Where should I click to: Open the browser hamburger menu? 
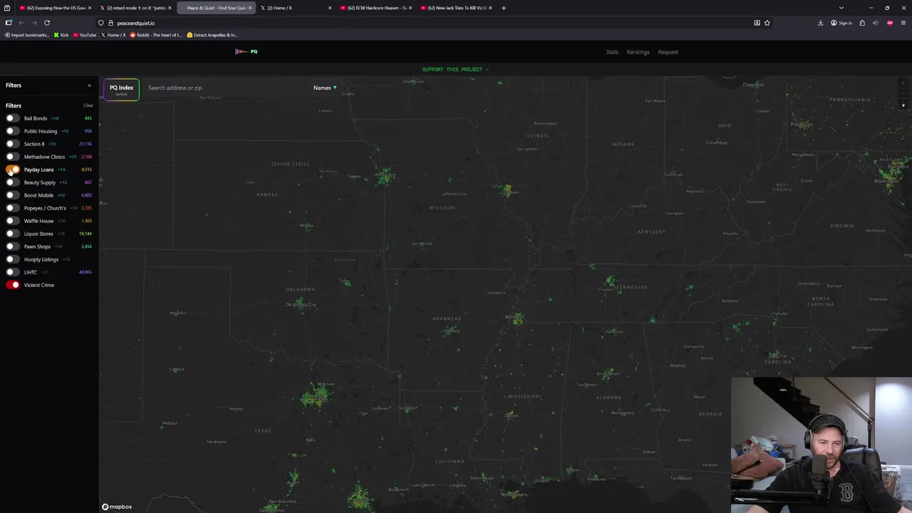[x=903, y=23]
